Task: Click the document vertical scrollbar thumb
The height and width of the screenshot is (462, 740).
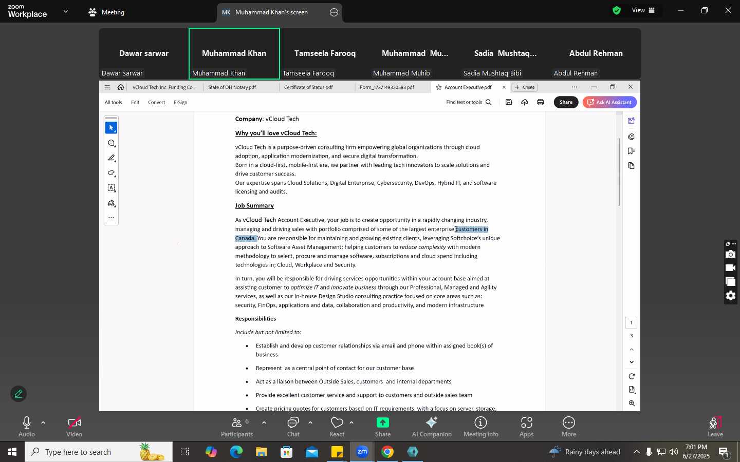Action: (x=619, y=172)
